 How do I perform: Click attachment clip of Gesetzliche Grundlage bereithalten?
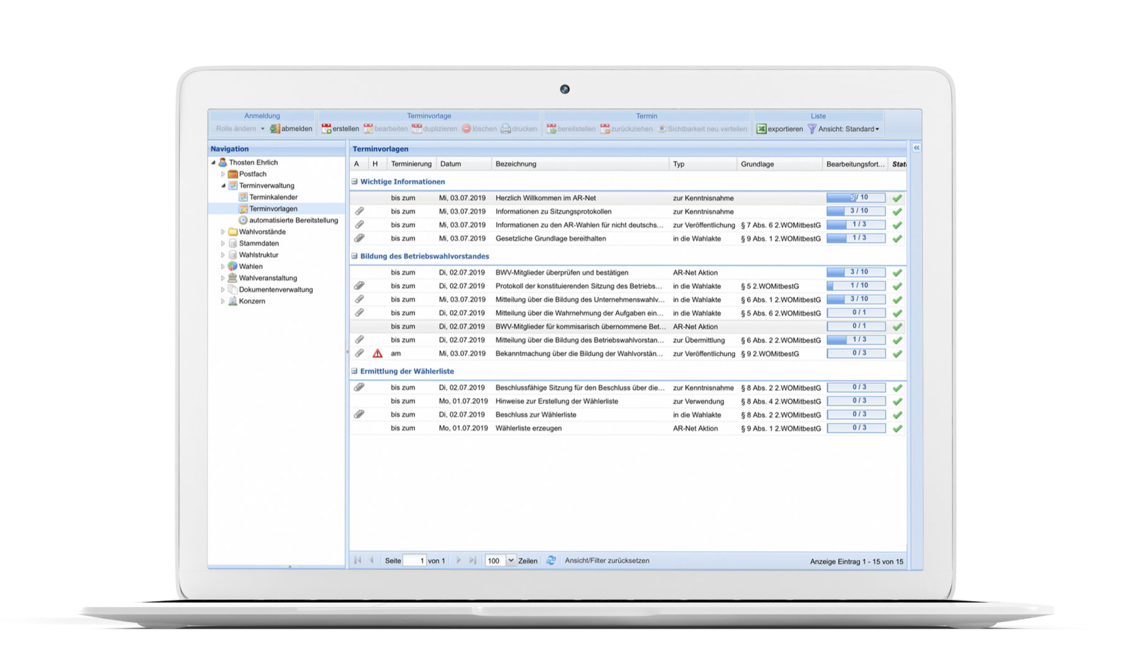(359, 238)
